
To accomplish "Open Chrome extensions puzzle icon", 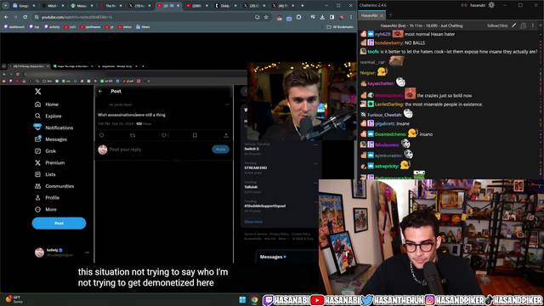I will click(298, 17).
